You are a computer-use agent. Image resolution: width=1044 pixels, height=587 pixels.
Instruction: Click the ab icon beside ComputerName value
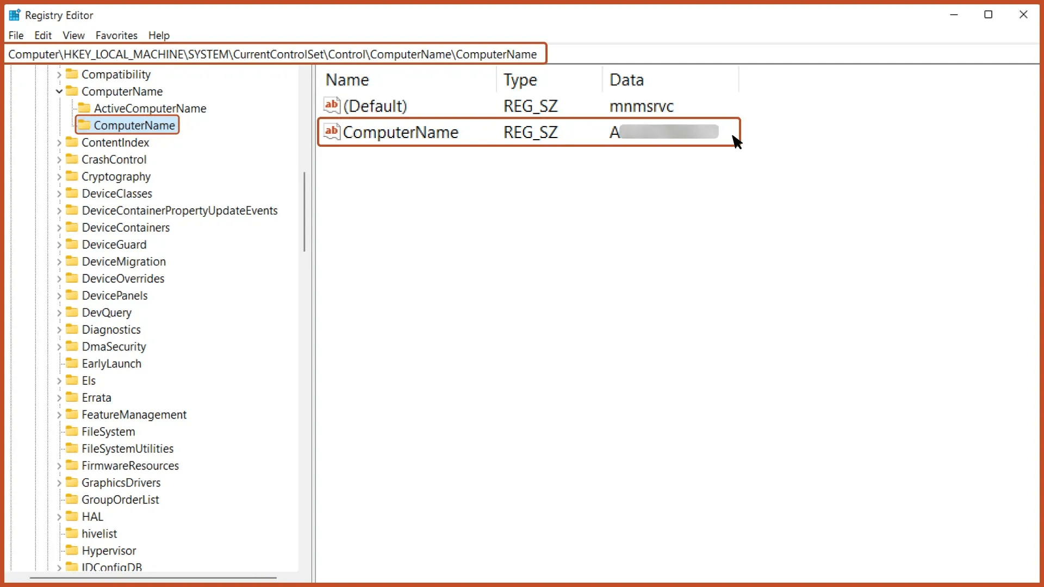tap(332, 132)
